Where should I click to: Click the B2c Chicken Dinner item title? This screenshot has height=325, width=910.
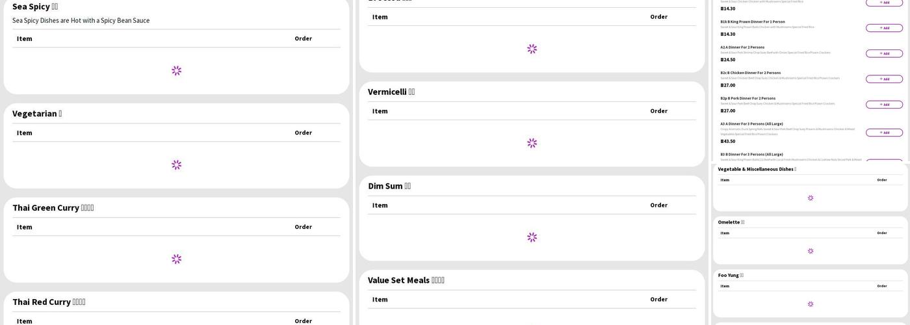tap(750, 73)
